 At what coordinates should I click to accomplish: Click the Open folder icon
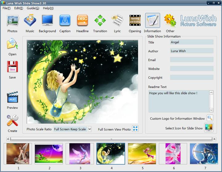[x=12, y=44]
